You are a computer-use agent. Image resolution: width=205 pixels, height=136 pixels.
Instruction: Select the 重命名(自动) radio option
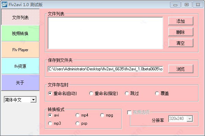pyautogui.click(x=62, y=93)
